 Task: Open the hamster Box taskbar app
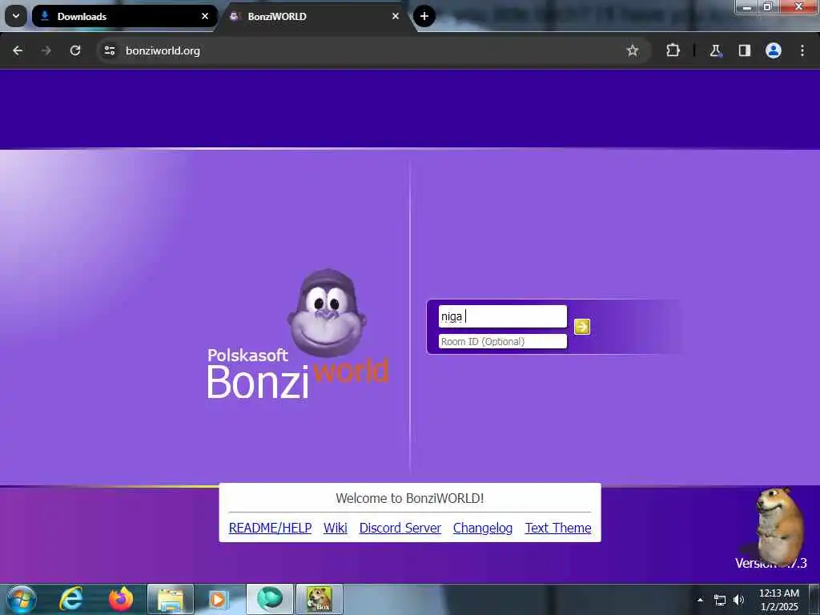click(320, 599)
